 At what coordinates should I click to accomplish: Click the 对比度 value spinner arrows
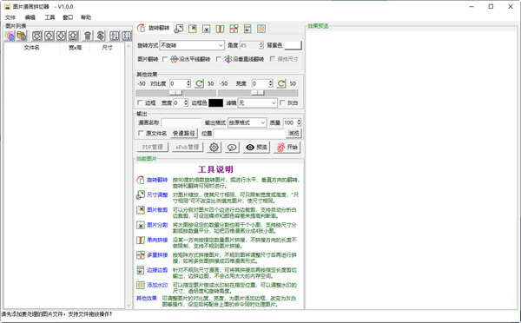click(188, 83)
